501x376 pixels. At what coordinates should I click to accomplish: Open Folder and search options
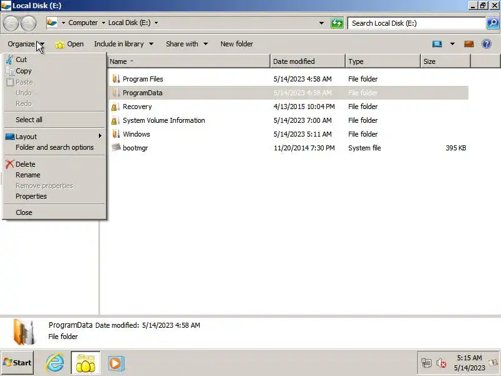pyautogui.click(x=55, y=147)
